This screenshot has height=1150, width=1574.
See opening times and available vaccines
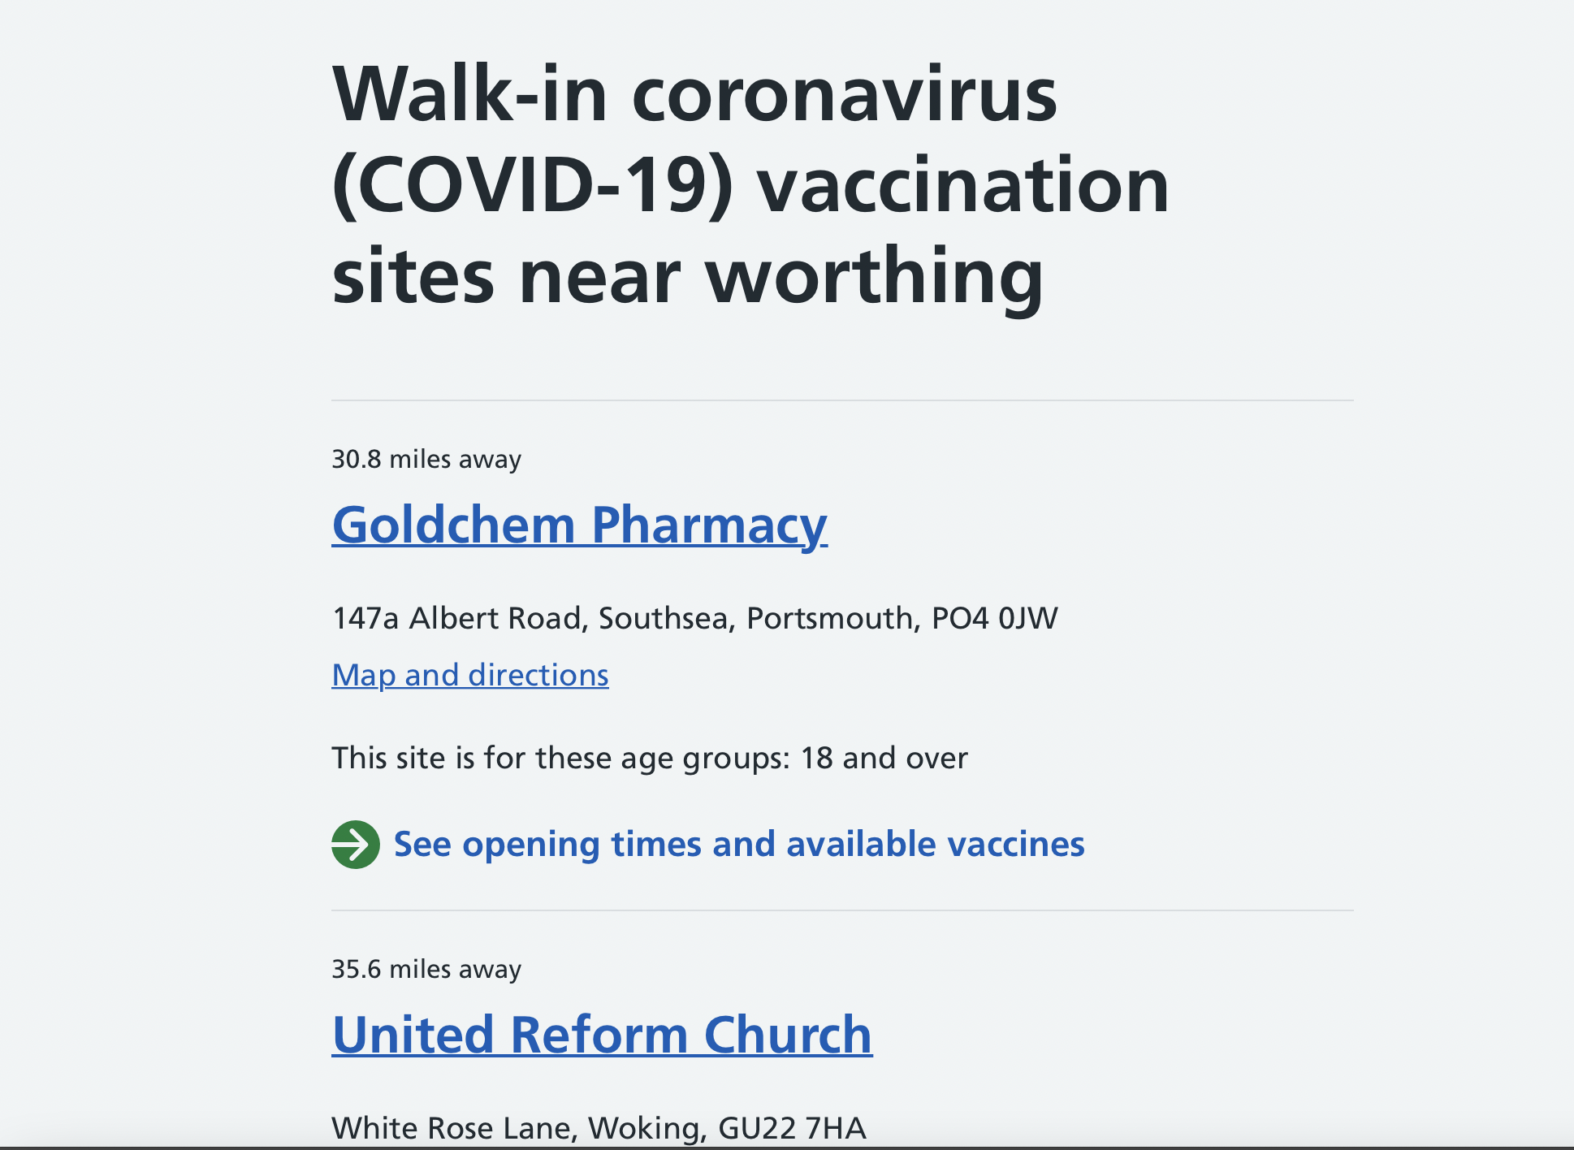739,845
